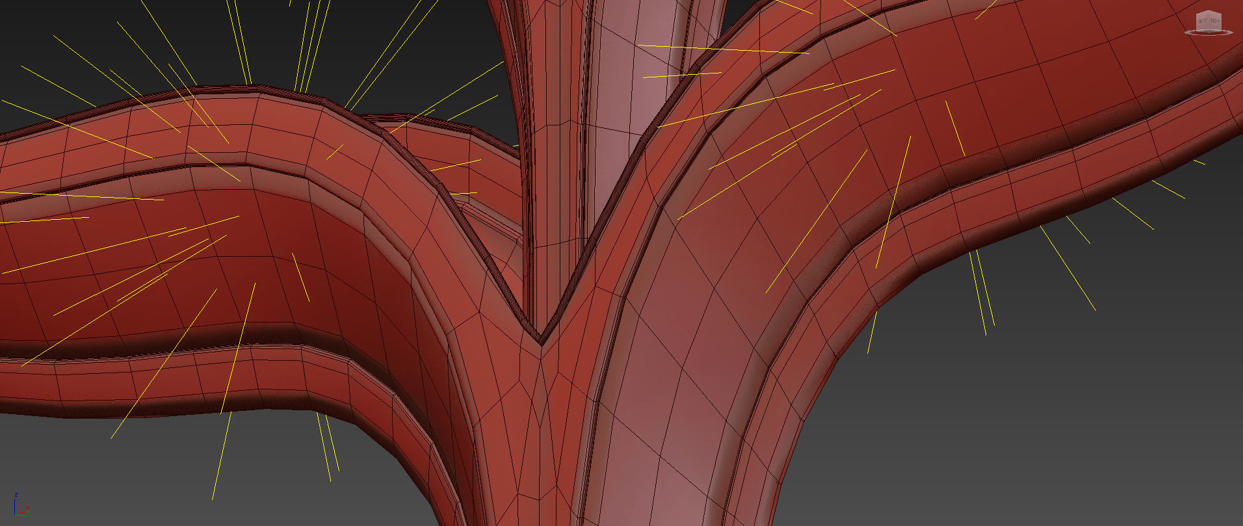Click the ViewCube navigation cube
The width and height of the screenshot is (1243, 526).
pyautogui.click(x=1209, y=23)
